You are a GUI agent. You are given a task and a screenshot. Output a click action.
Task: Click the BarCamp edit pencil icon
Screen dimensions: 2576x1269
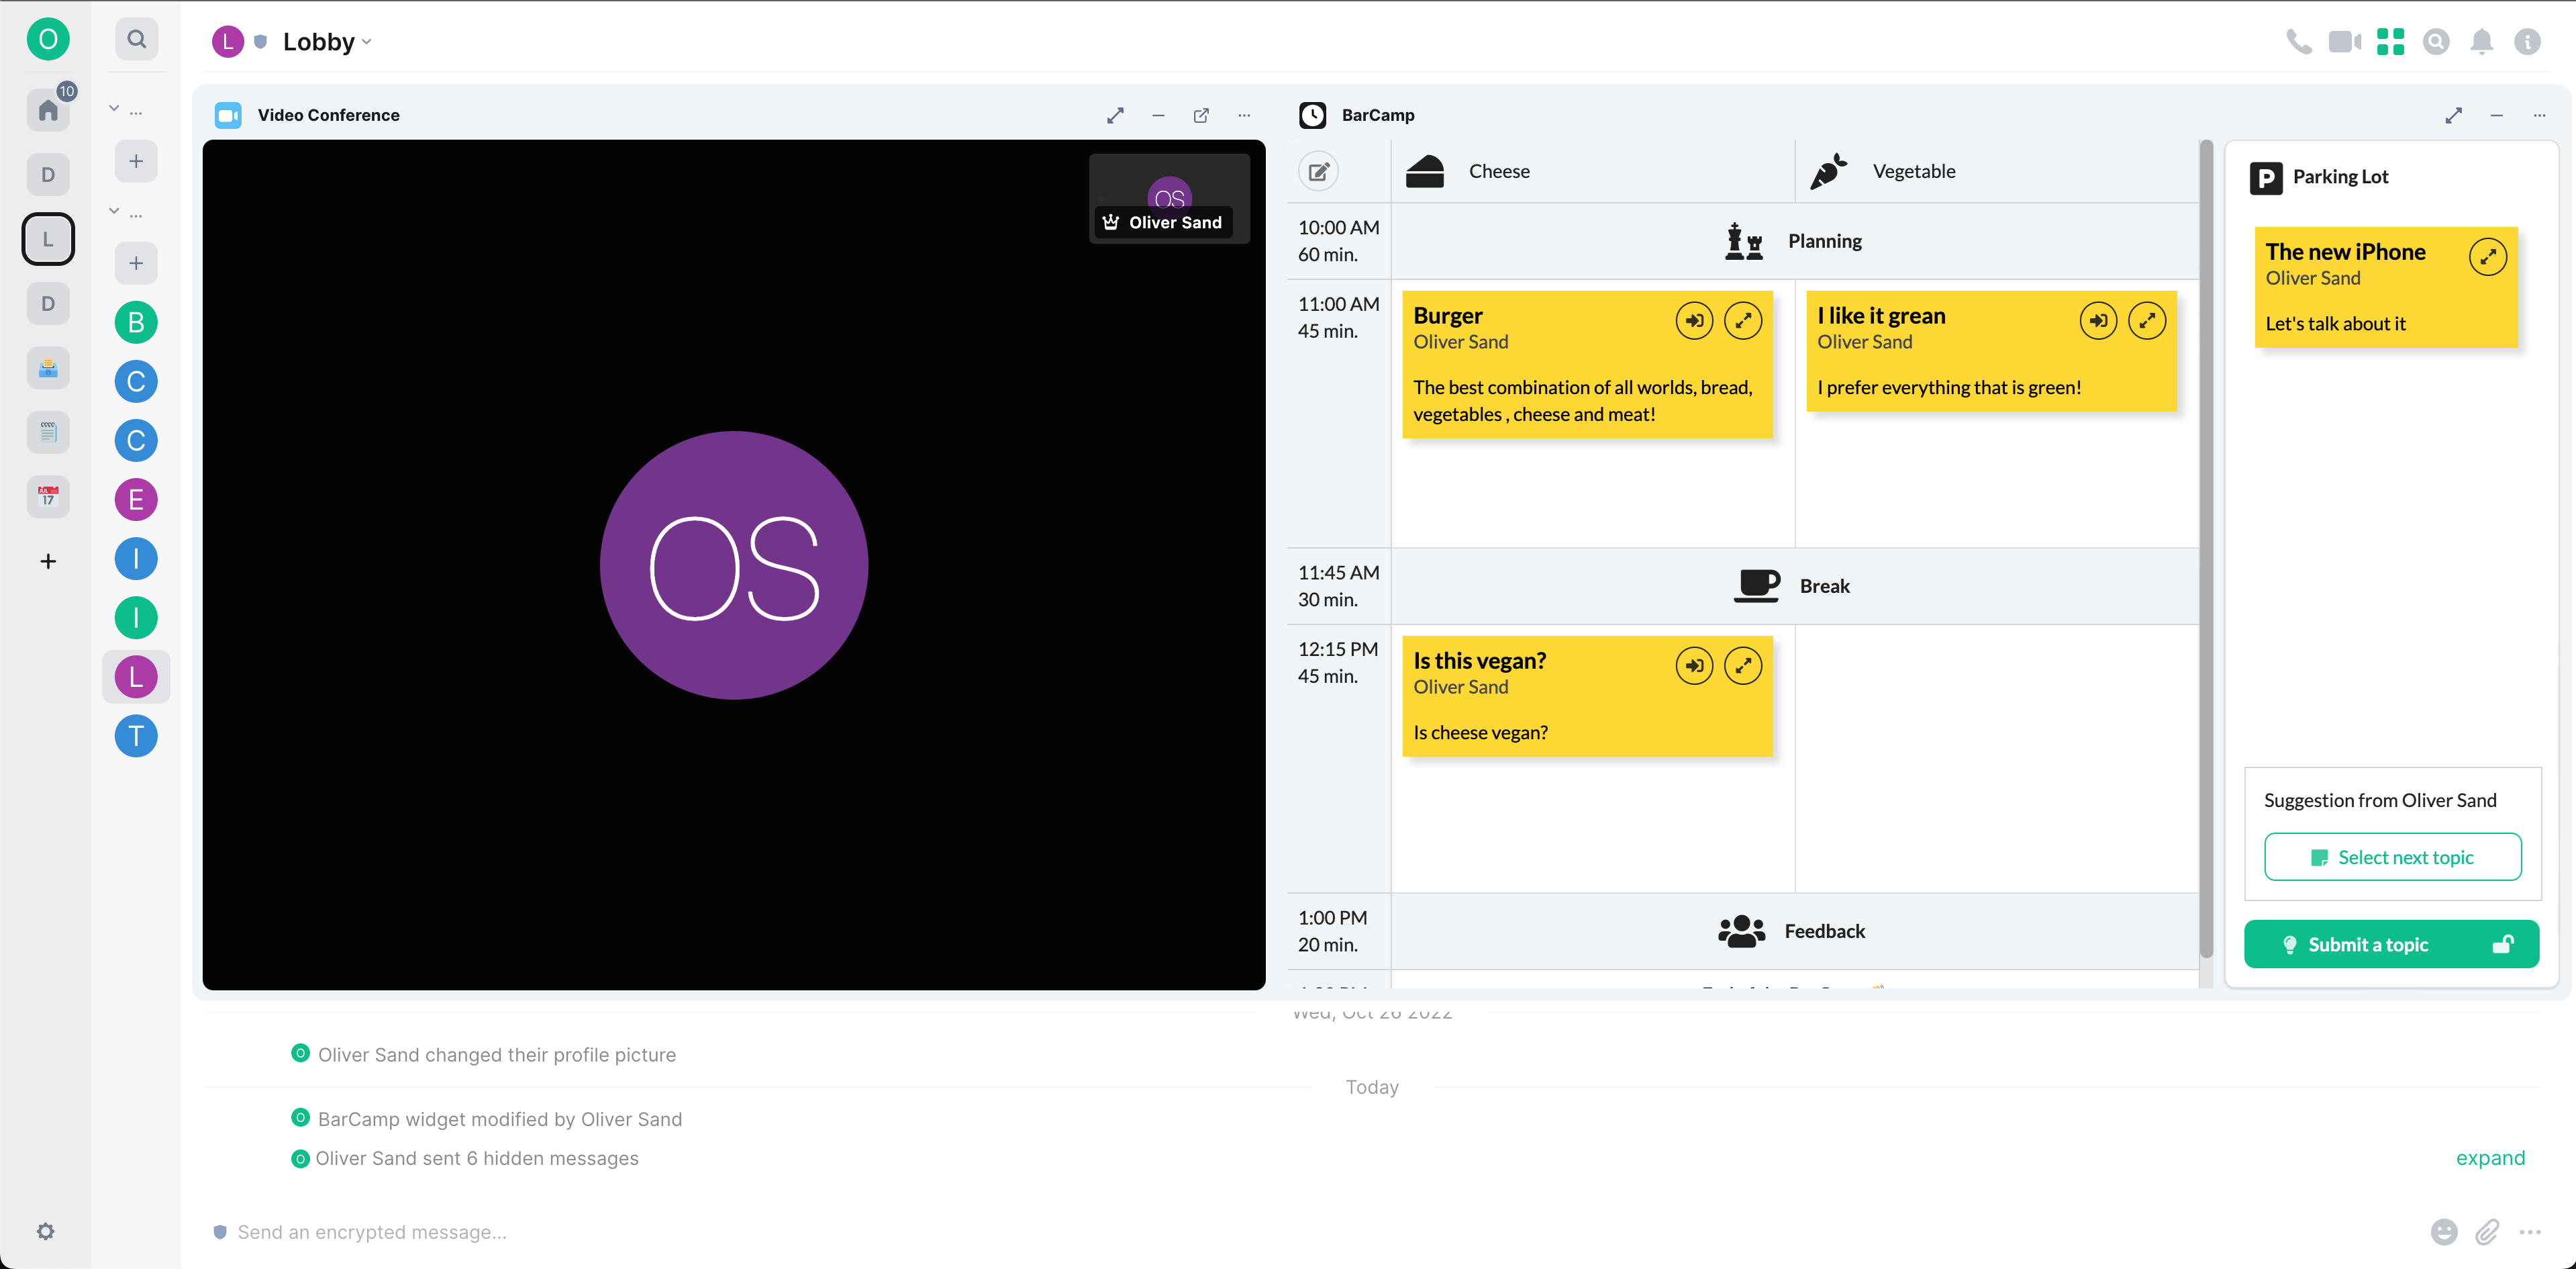(x=1319, y=171)
